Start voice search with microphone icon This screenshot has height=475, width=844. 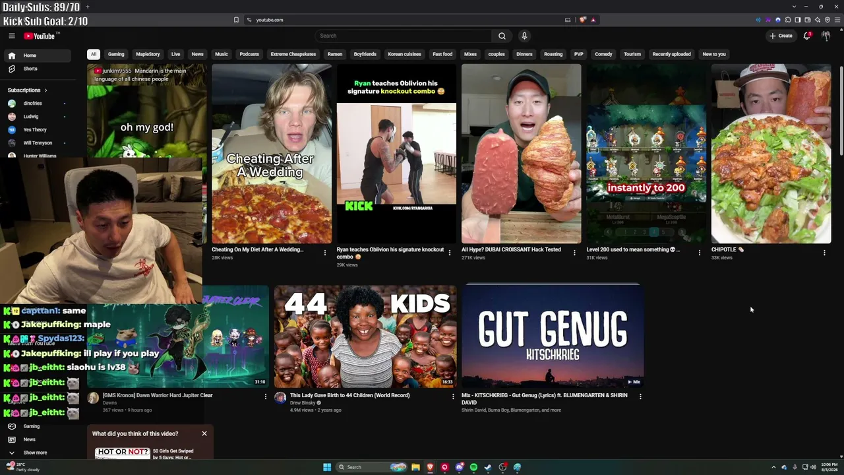click(524, 36)
